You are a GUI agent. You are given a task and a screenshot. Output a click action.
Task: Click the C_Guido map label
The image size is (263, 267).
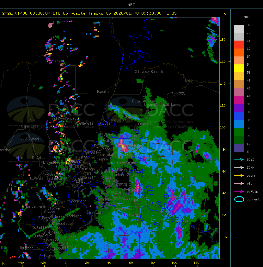click(39, 158)
